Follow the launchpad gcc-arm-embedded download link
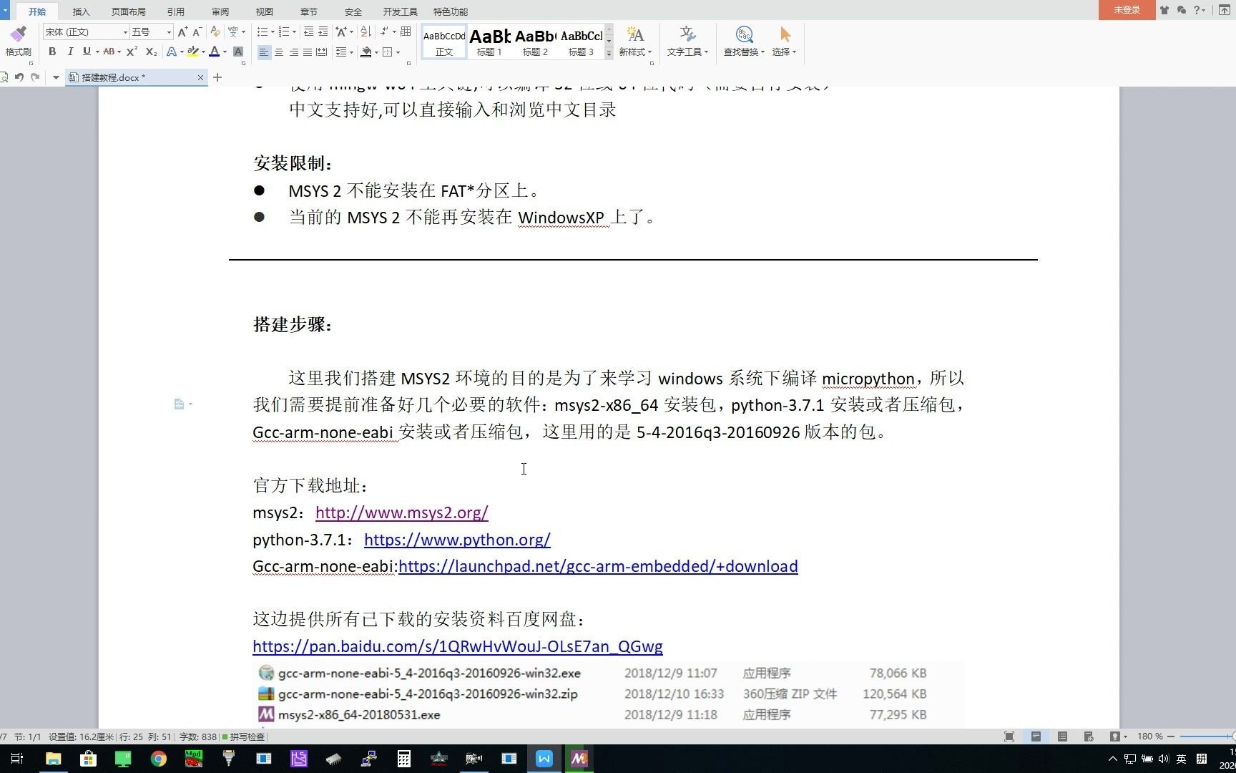The image size is (1236, 773). click(x=598, y=566)
